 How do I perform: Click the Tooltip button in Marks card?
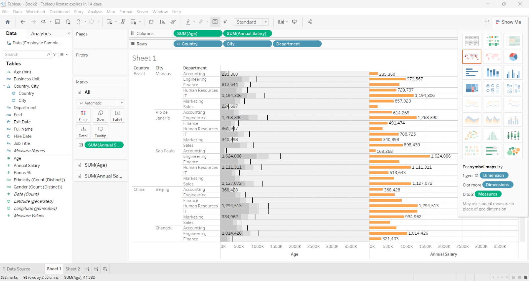point(101,132)
